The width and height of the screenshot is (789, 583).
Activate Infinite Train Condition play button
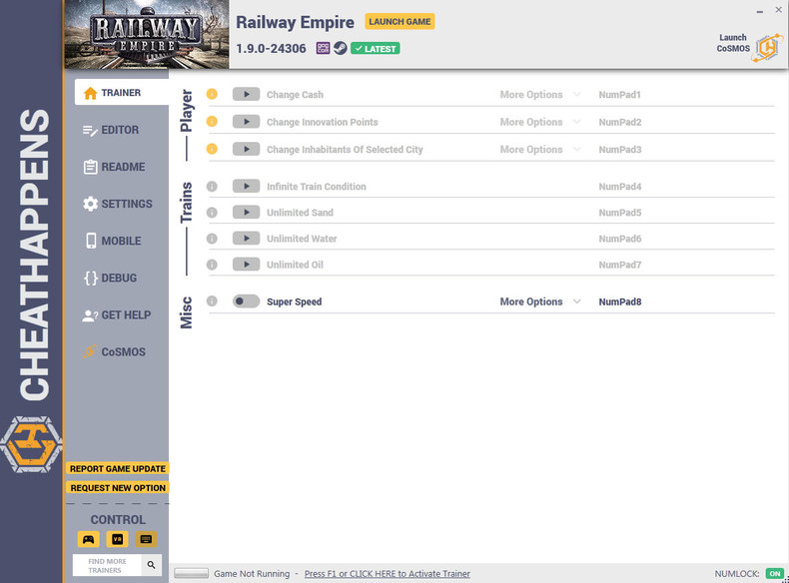pyautogui.click(x=246, y=186)
